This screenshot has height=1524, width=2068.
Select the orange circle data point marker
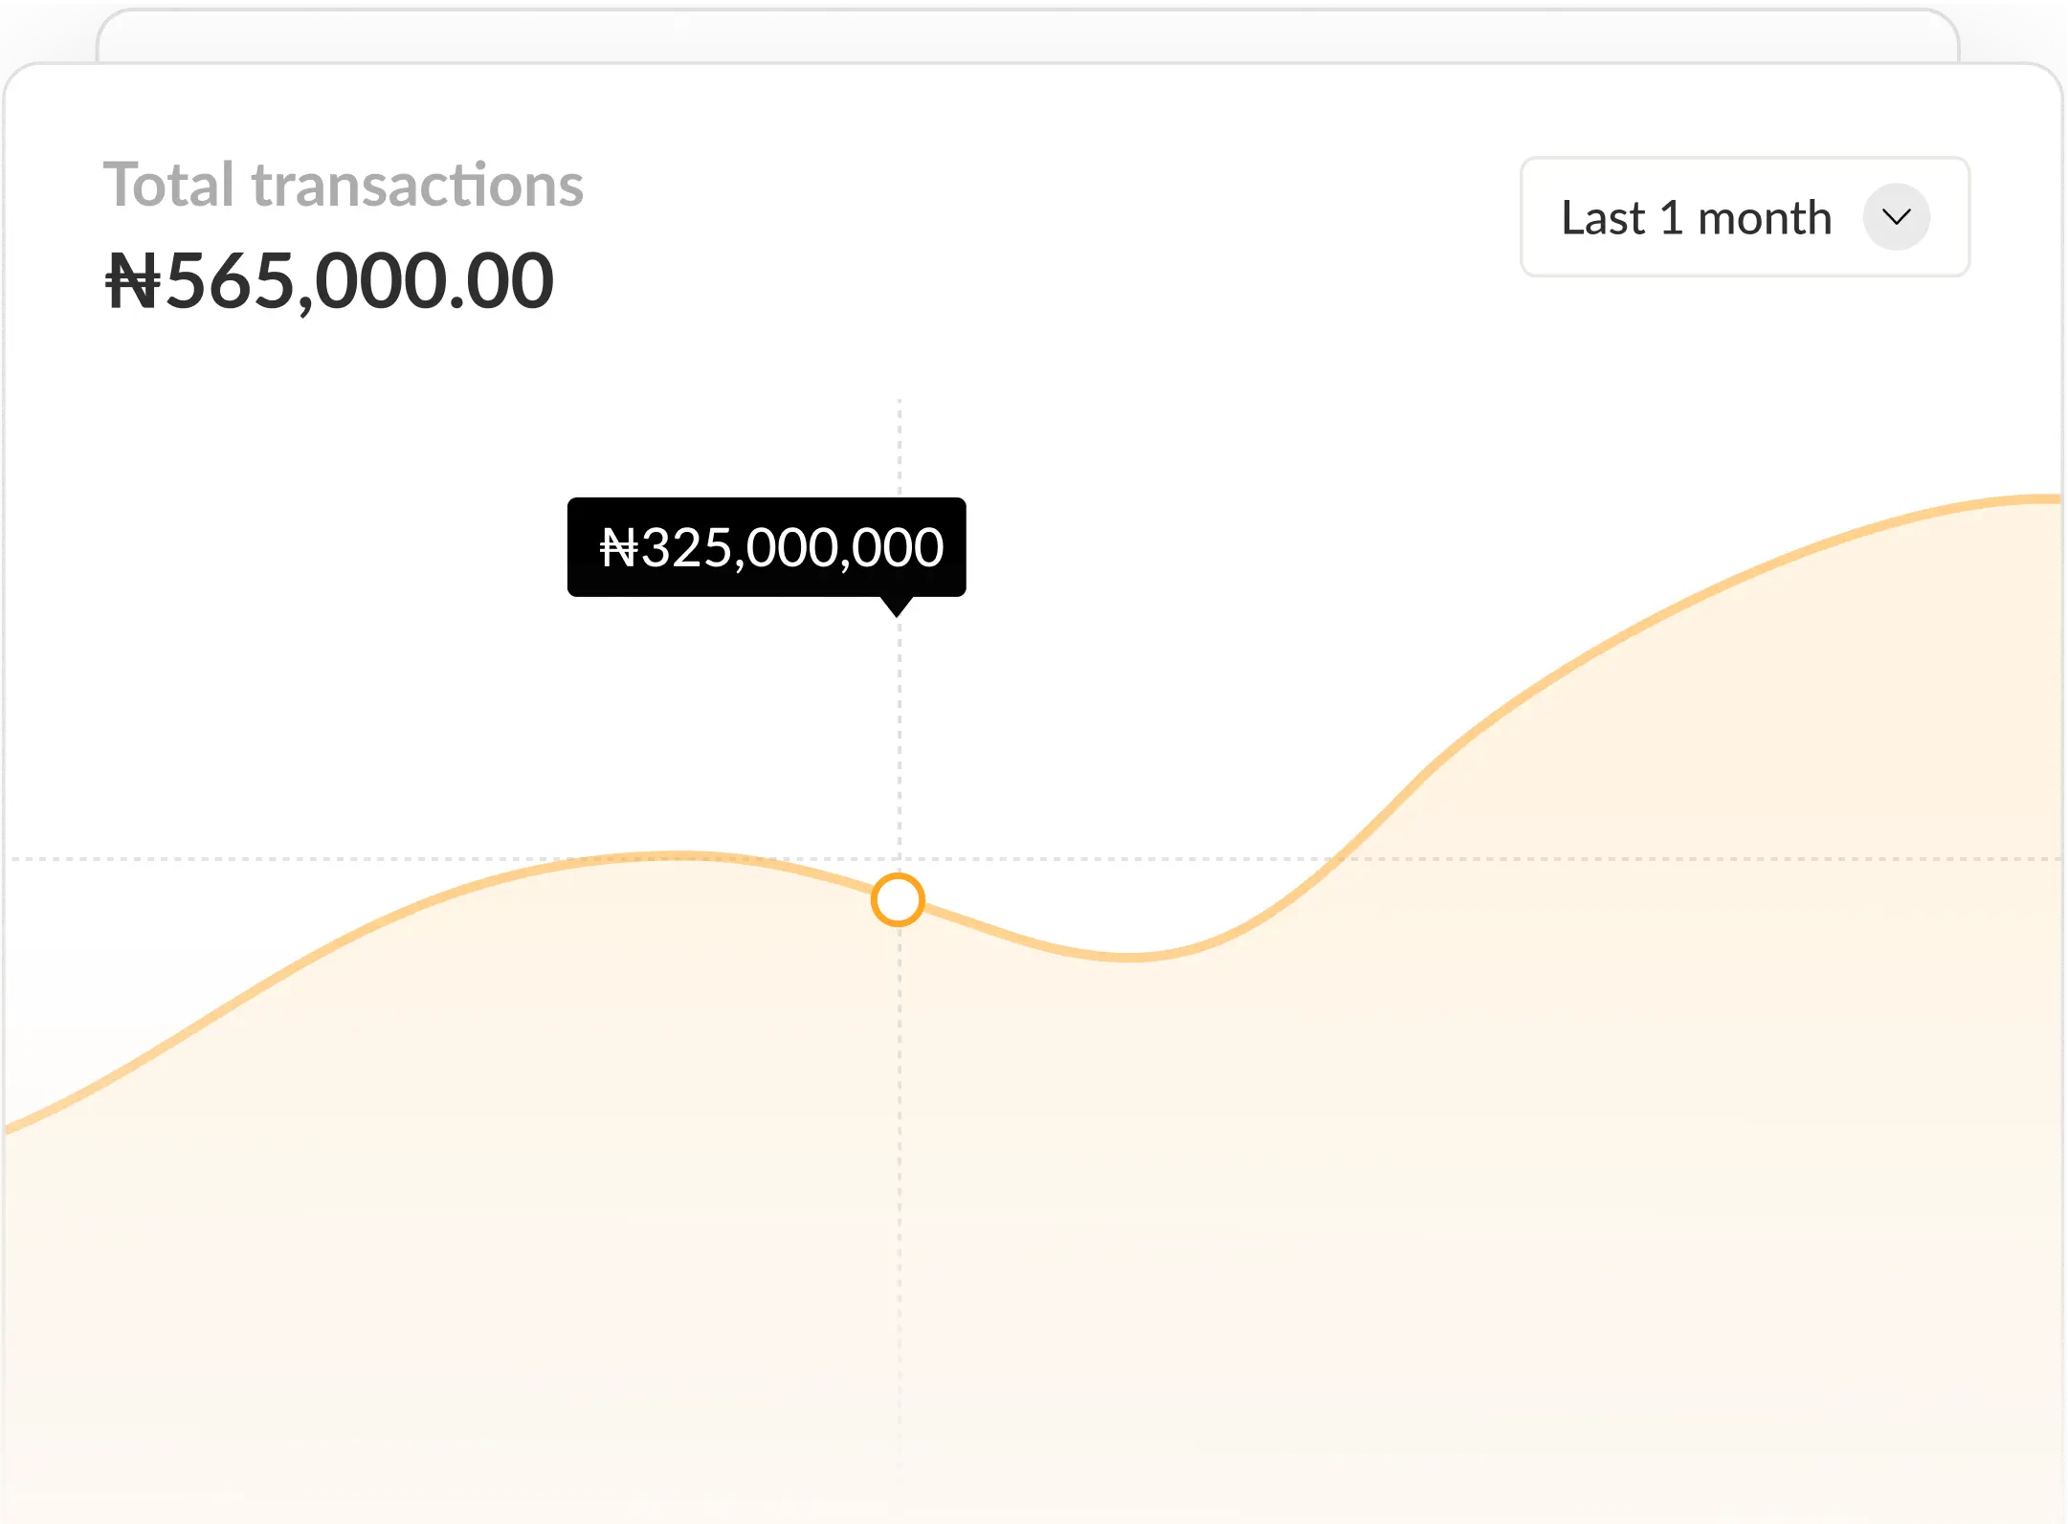coord(898,899)
